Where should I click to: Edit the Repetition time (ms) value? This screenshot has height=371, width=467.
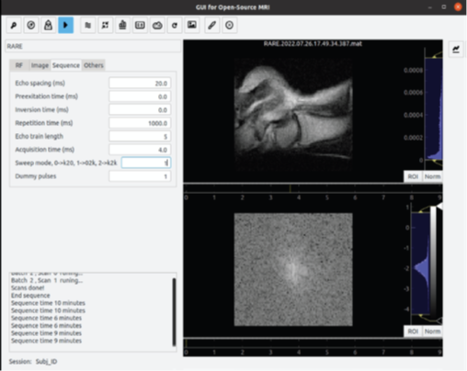click(140, 123)
